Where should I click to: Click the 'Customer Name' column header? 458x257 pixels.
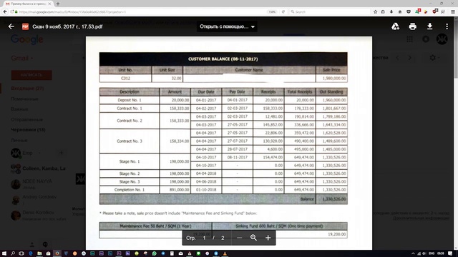click(x=249, y=70)
